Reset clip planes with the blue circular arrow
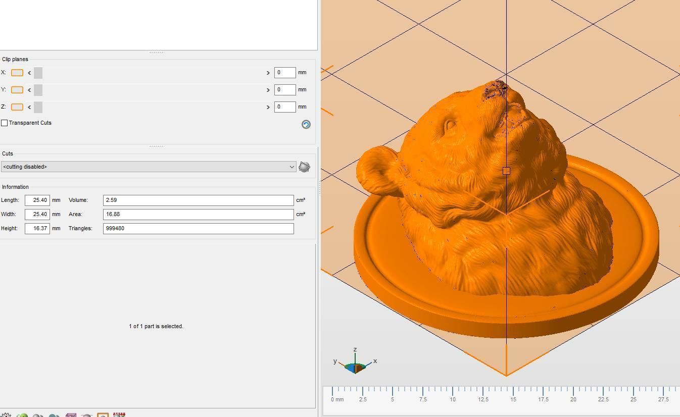The width and height of the screenshot is (680, 417). 306,124
